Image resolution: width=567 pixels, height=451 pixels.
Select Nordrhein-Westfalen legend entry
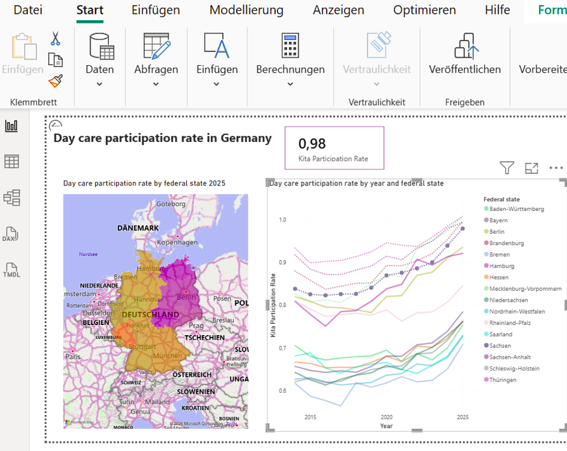[x=514, y=312]
